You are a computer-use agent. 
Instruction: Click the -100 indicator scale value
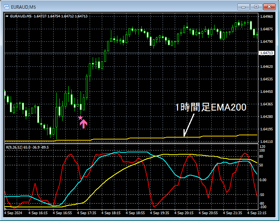(x=263, y=207)
